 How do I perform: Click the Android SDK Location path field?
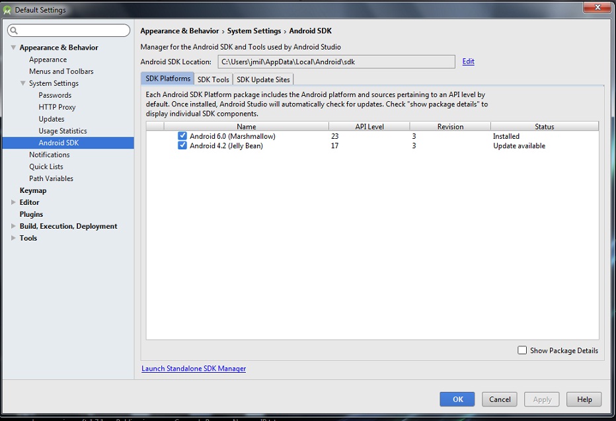pos(336,61)
